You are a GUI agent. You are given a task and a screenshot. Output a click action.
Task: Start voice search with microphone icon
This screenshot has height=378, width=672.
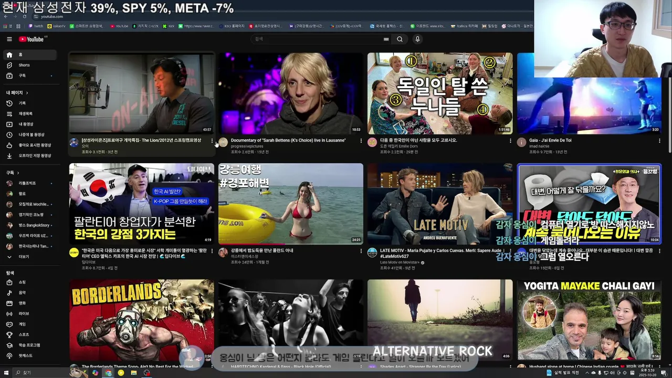coord(417,39)
